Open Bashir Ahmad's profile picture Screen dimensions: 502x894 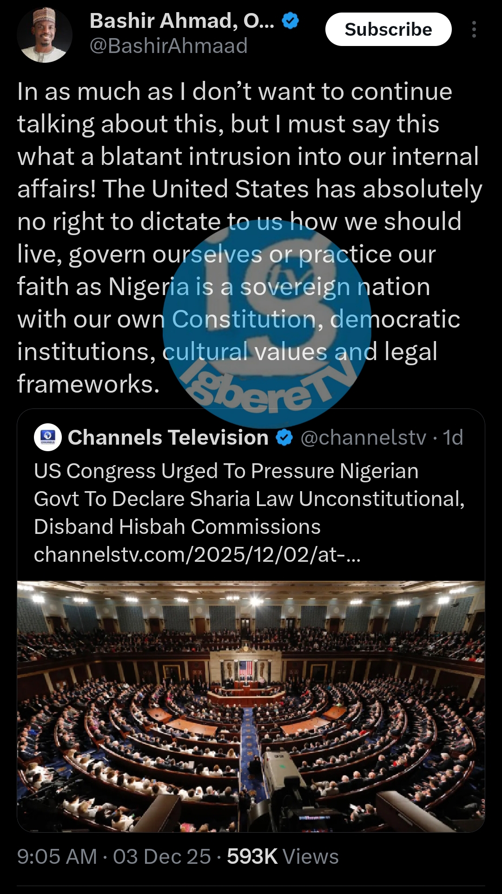tap(45, 35)
